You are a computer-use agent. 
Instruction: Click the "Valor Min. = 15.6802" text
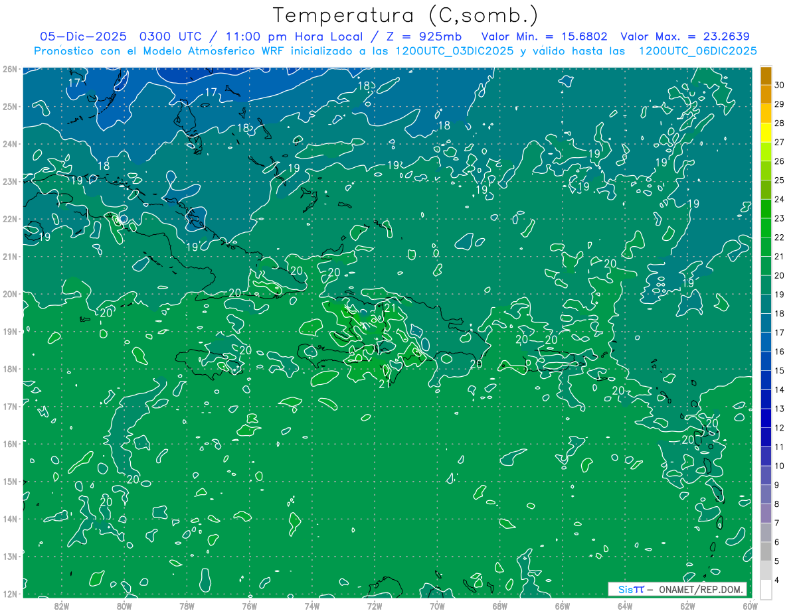coord(545,36)
